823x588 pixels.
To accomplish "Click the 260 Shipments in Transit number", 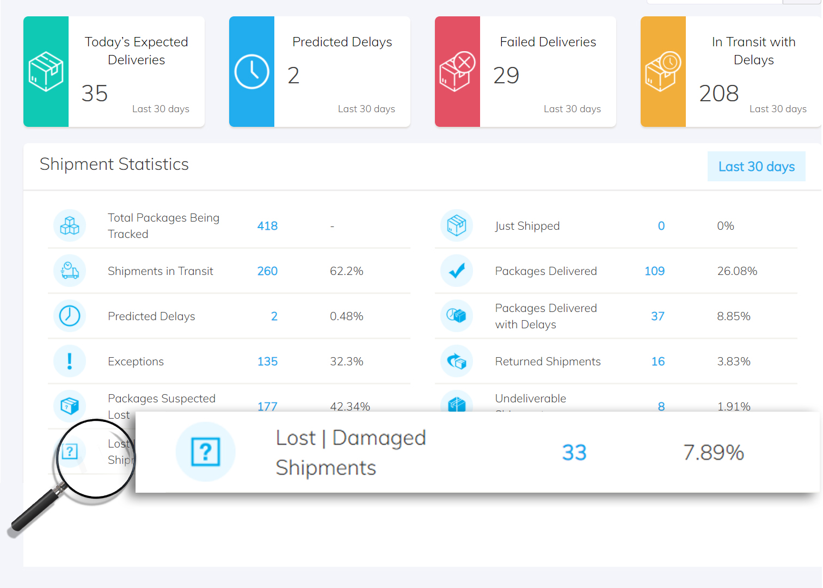I will [x=267, y=271].
